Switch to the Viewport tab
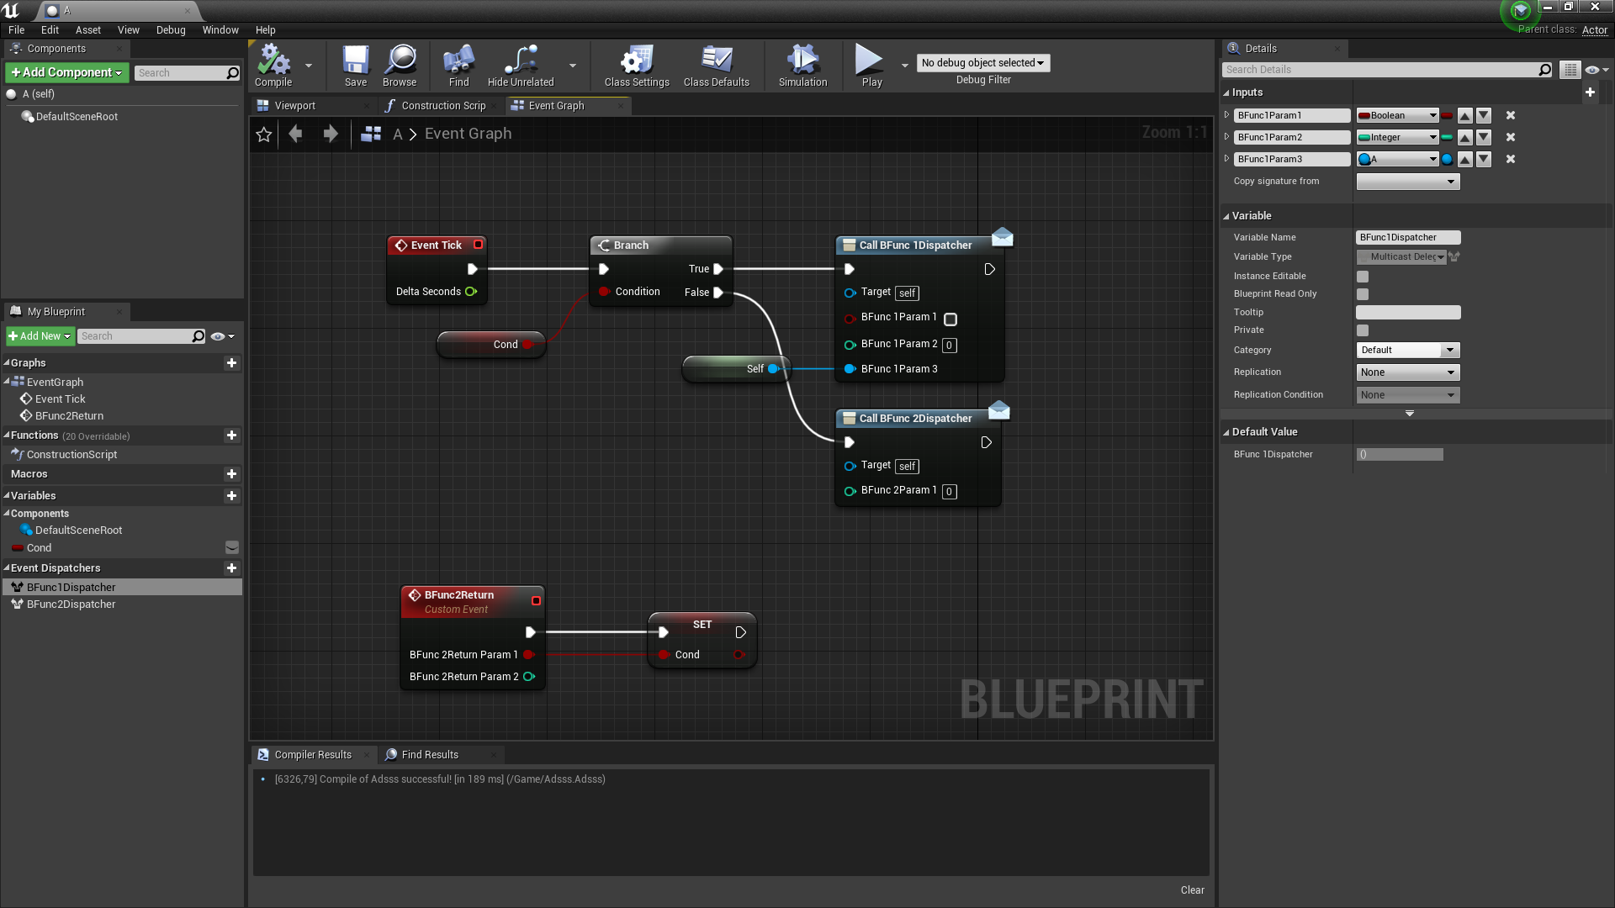Screen dimensions: 1615x908 click(294, 106)
